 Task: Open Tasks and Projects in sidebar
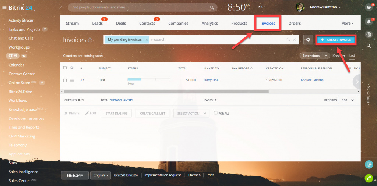point(24,29)
